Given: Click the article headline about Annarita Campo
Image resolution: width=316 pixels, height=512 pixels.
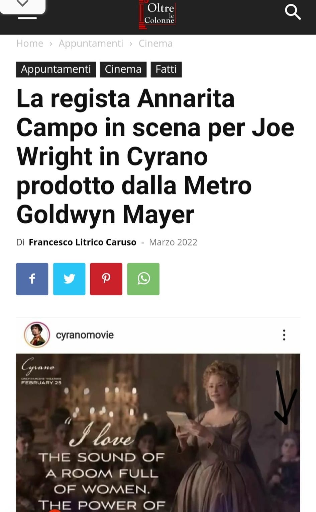Looking at the screenshot, I should tap(155, 156).
